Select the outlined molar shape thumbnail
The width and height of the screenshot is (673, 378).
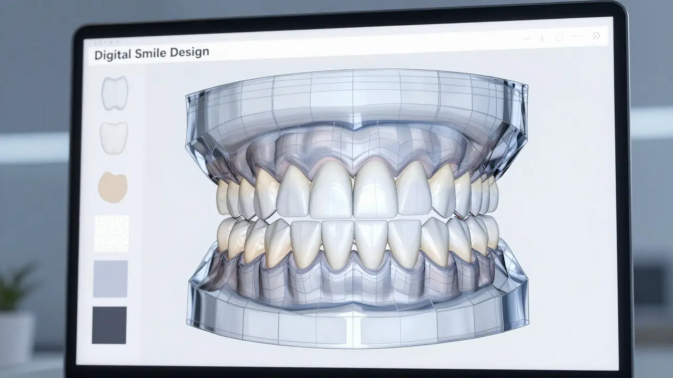tap(115, 93)
